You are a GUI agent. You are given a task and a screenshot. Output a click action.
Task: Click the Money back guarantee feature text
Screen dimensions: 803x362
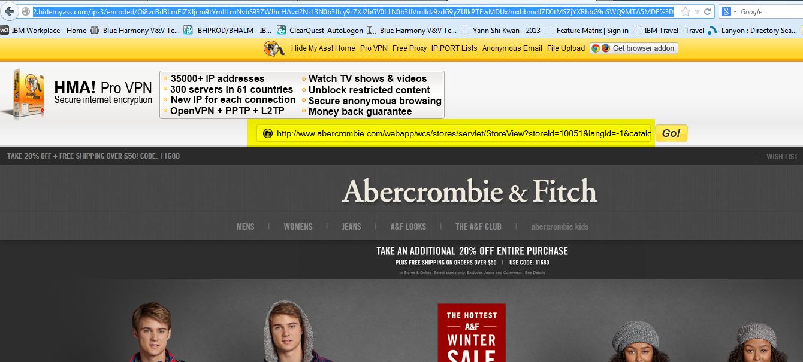coord(360,111)
